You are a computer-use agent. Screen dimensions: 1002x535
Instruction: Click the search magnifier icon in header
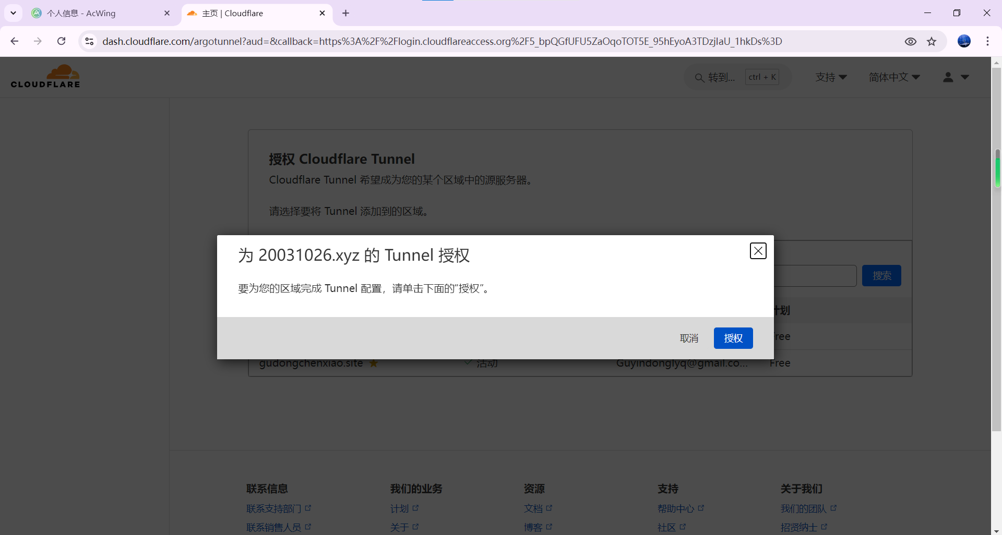[699, 78]
